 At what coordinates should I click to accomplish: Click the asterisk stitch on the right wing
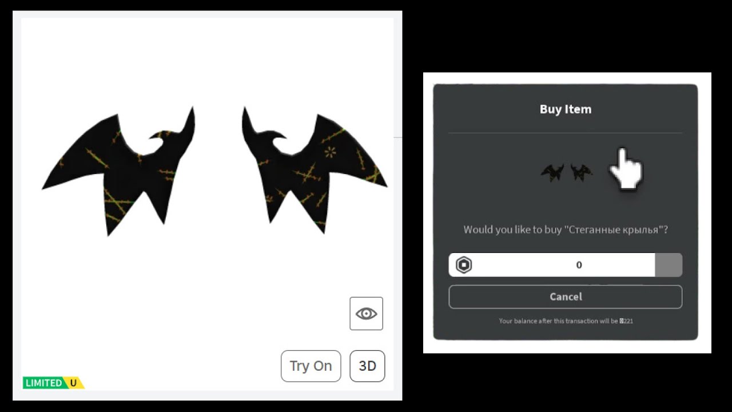coord(331,152)
